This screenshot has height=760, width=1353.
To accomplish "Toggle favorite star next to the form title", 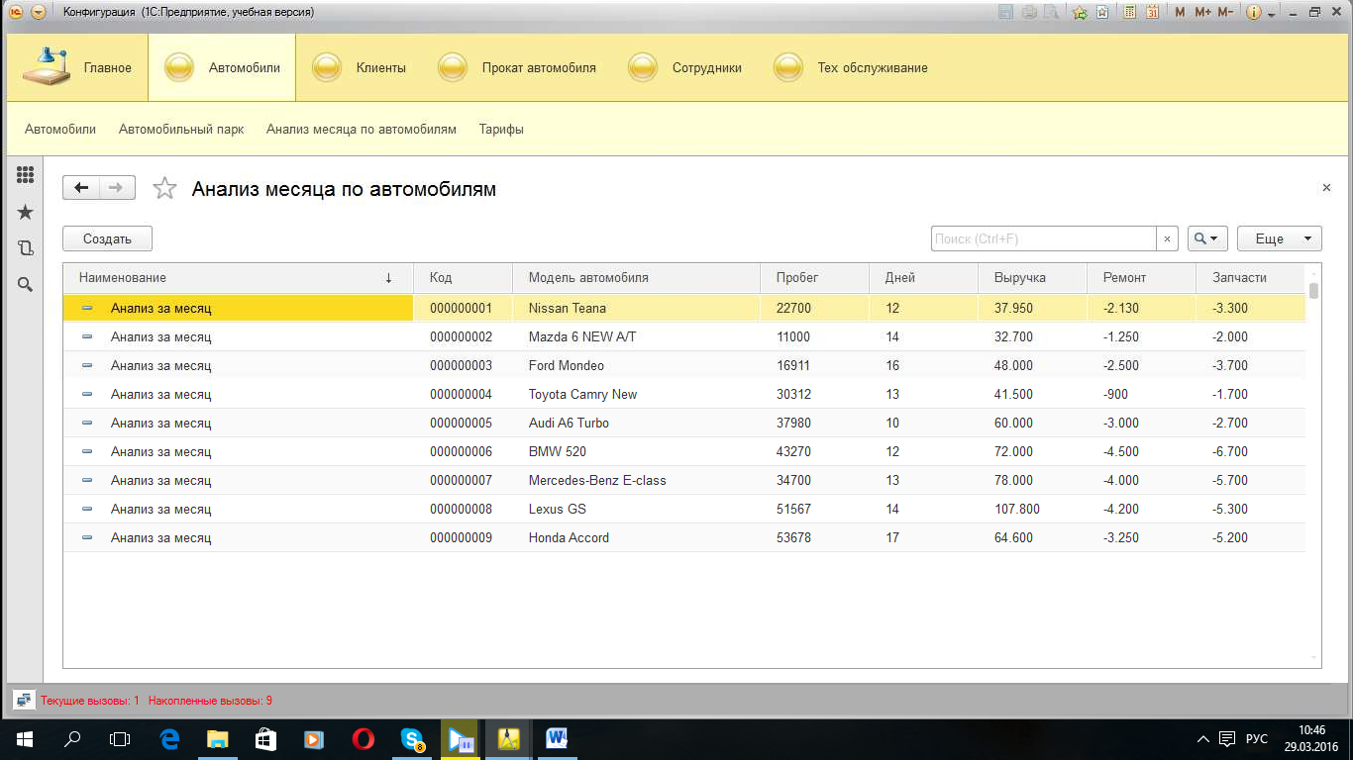I will pyautogui.click(x=164, y=188).
